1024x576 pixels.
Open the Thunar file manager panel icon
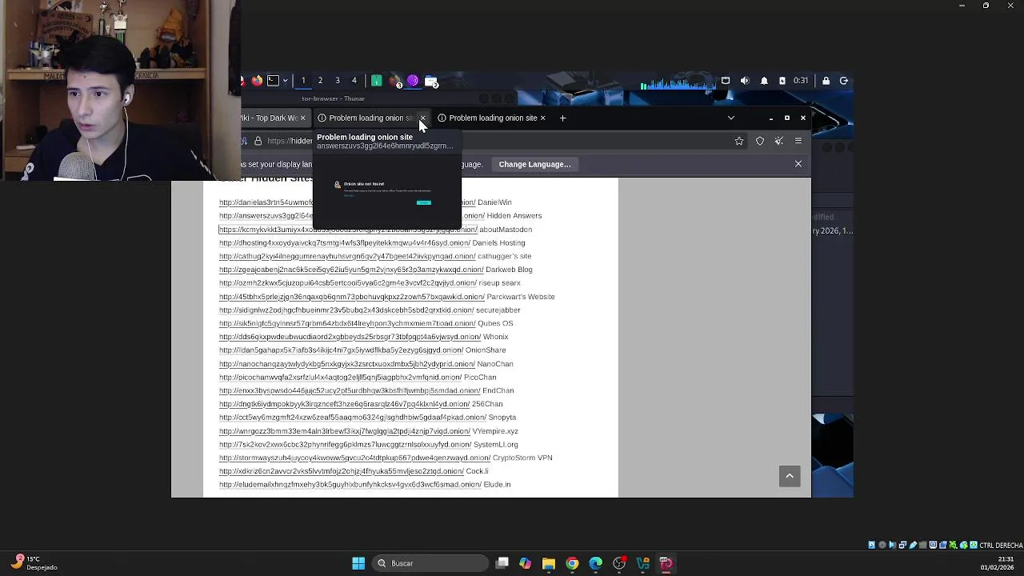pyautogui.click(x=431, y=81)
